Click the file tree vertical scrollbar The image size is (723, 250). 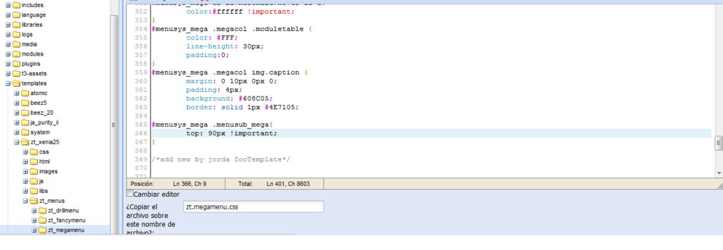coord(114,124)
